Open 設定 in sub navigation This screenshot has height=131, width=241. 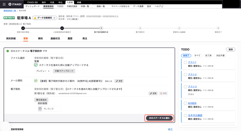click(x=149, y=6)
